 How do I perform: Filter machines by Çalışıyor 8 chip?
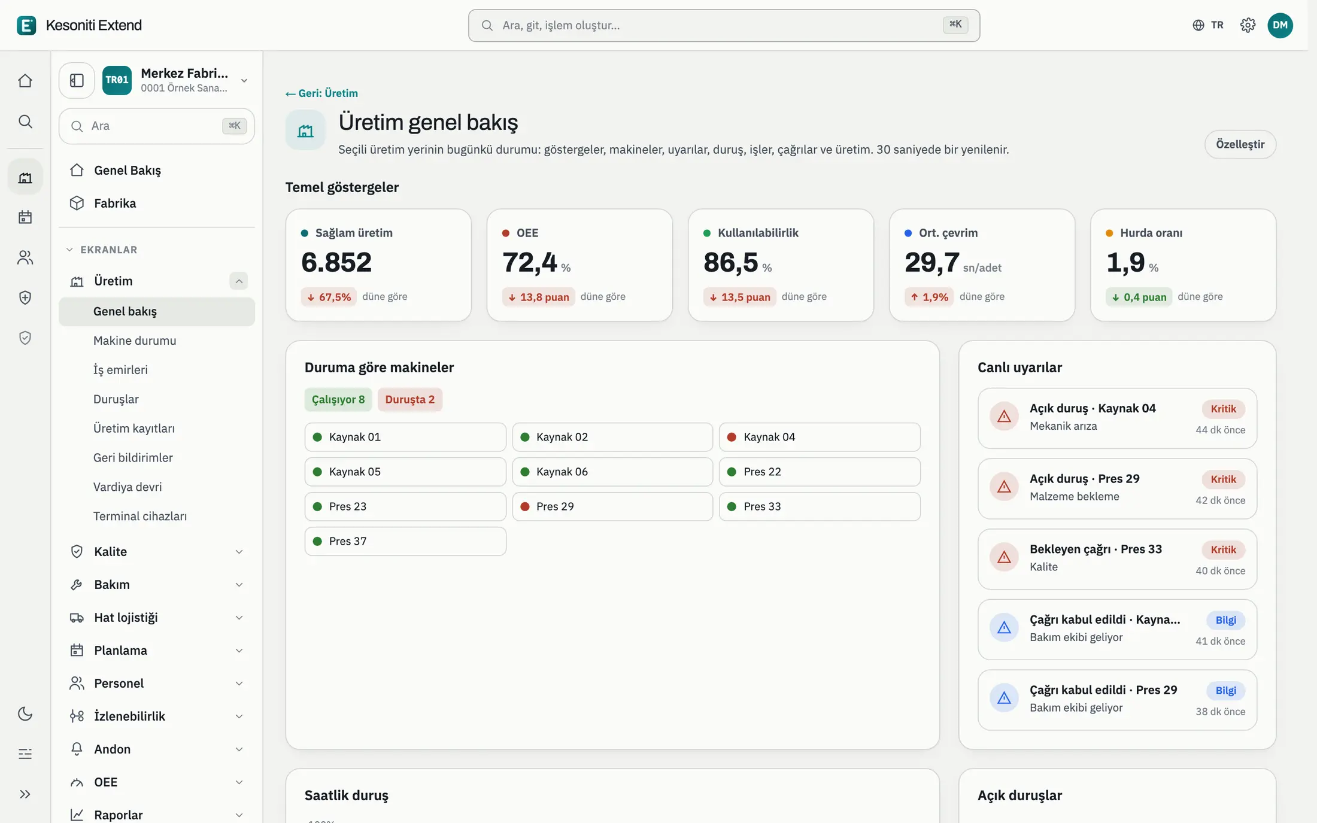338,400
